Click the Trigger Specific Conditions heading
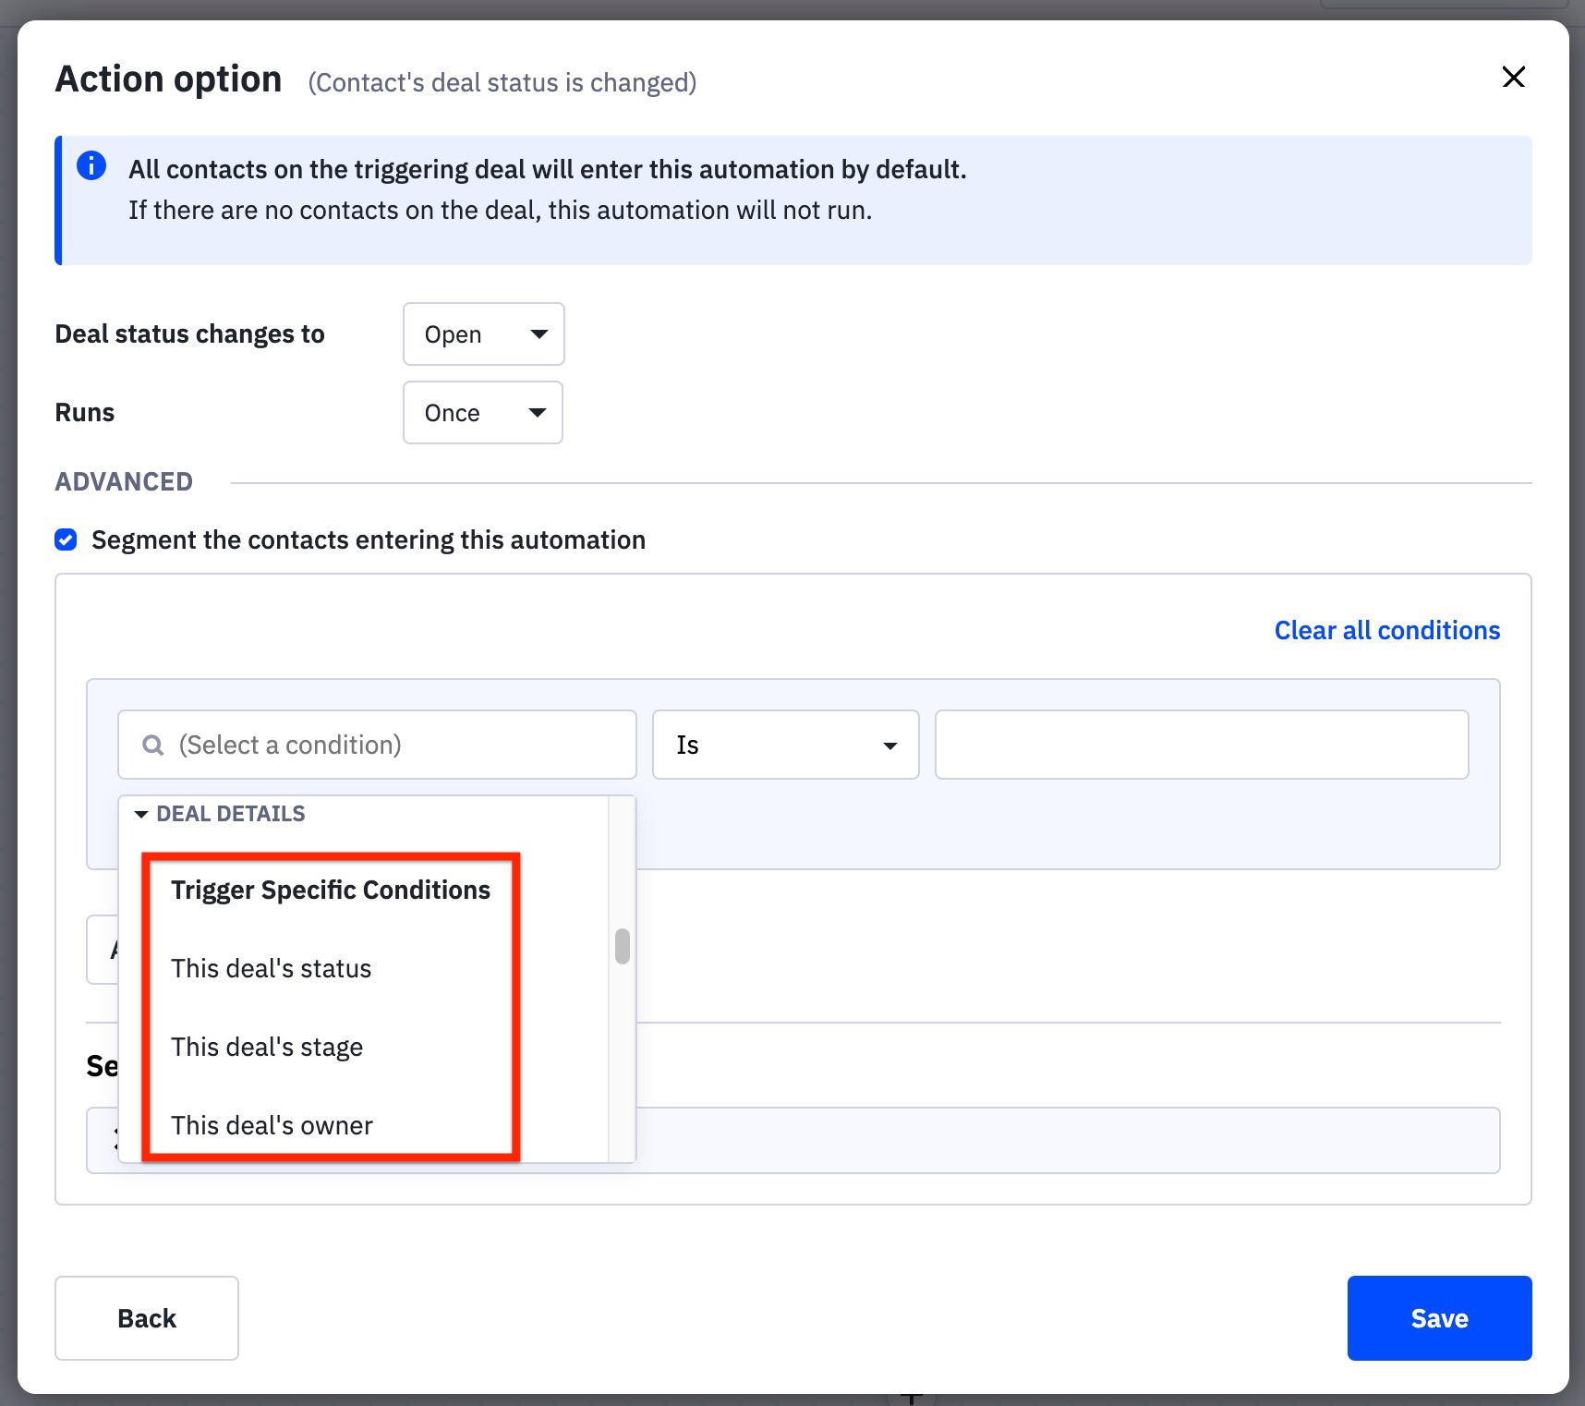1585x1406 pixels. [x=330, y=890]
